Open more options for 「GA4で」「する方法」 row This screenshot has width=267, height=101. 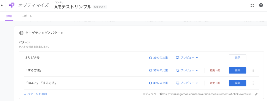253,83
